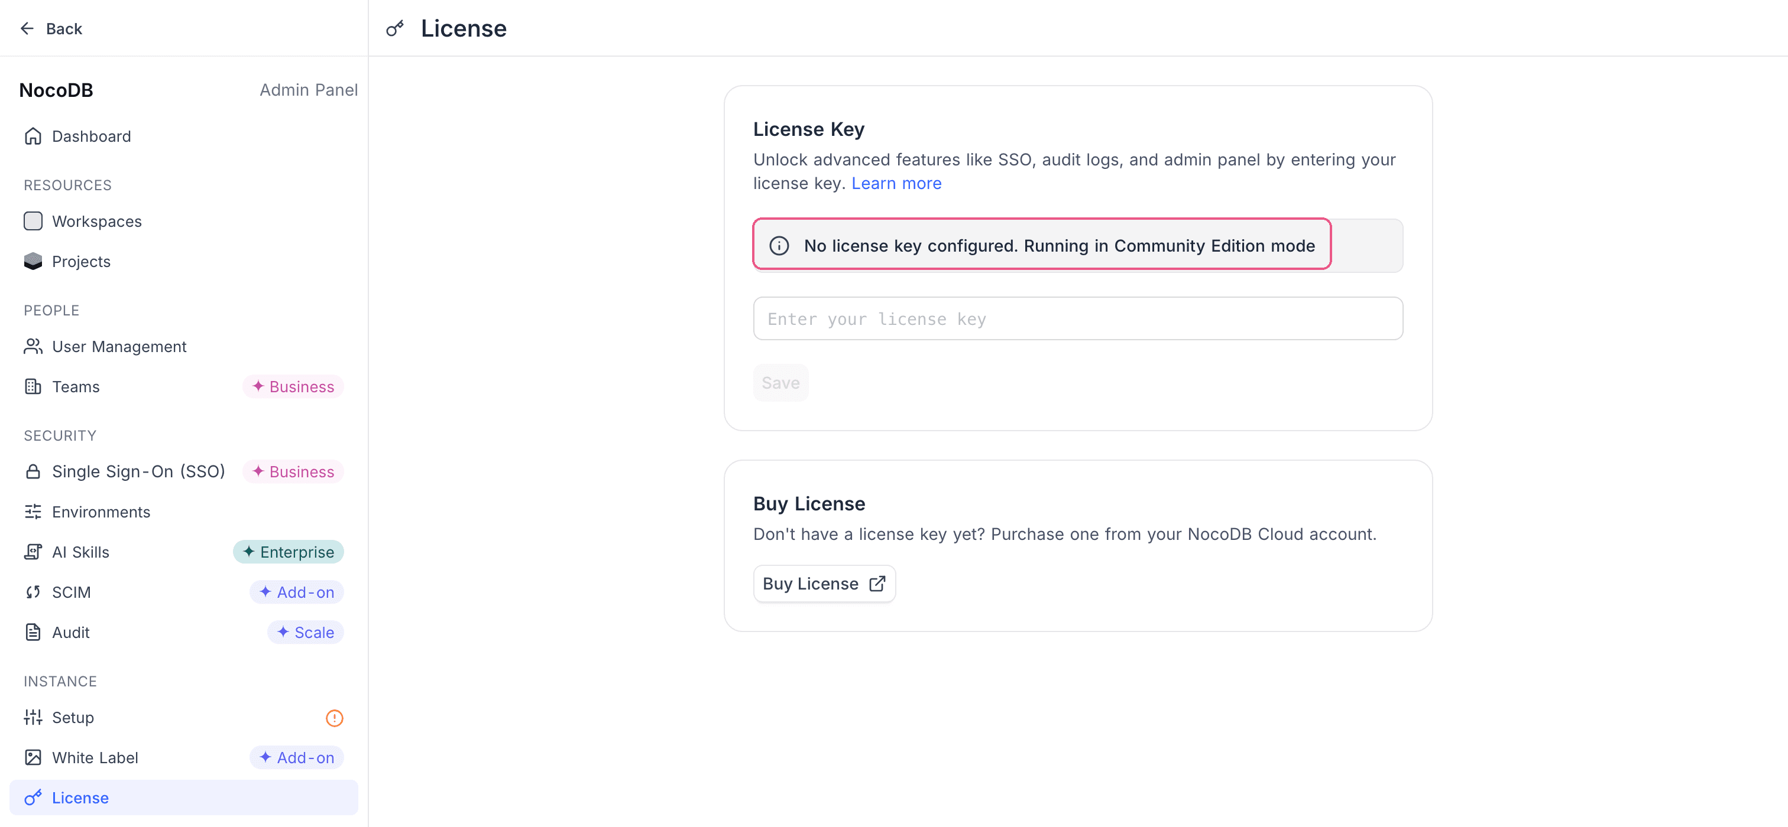
Task: Click the Business badge beside Single Sign-On
Action: pyautogui.click(x=293, y=471)
